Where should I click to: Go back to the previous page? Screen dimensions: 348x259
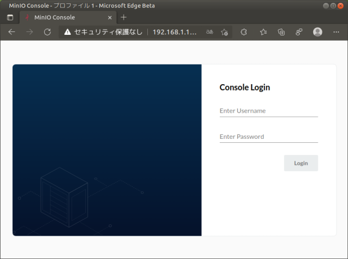click(x=12, y=32)
